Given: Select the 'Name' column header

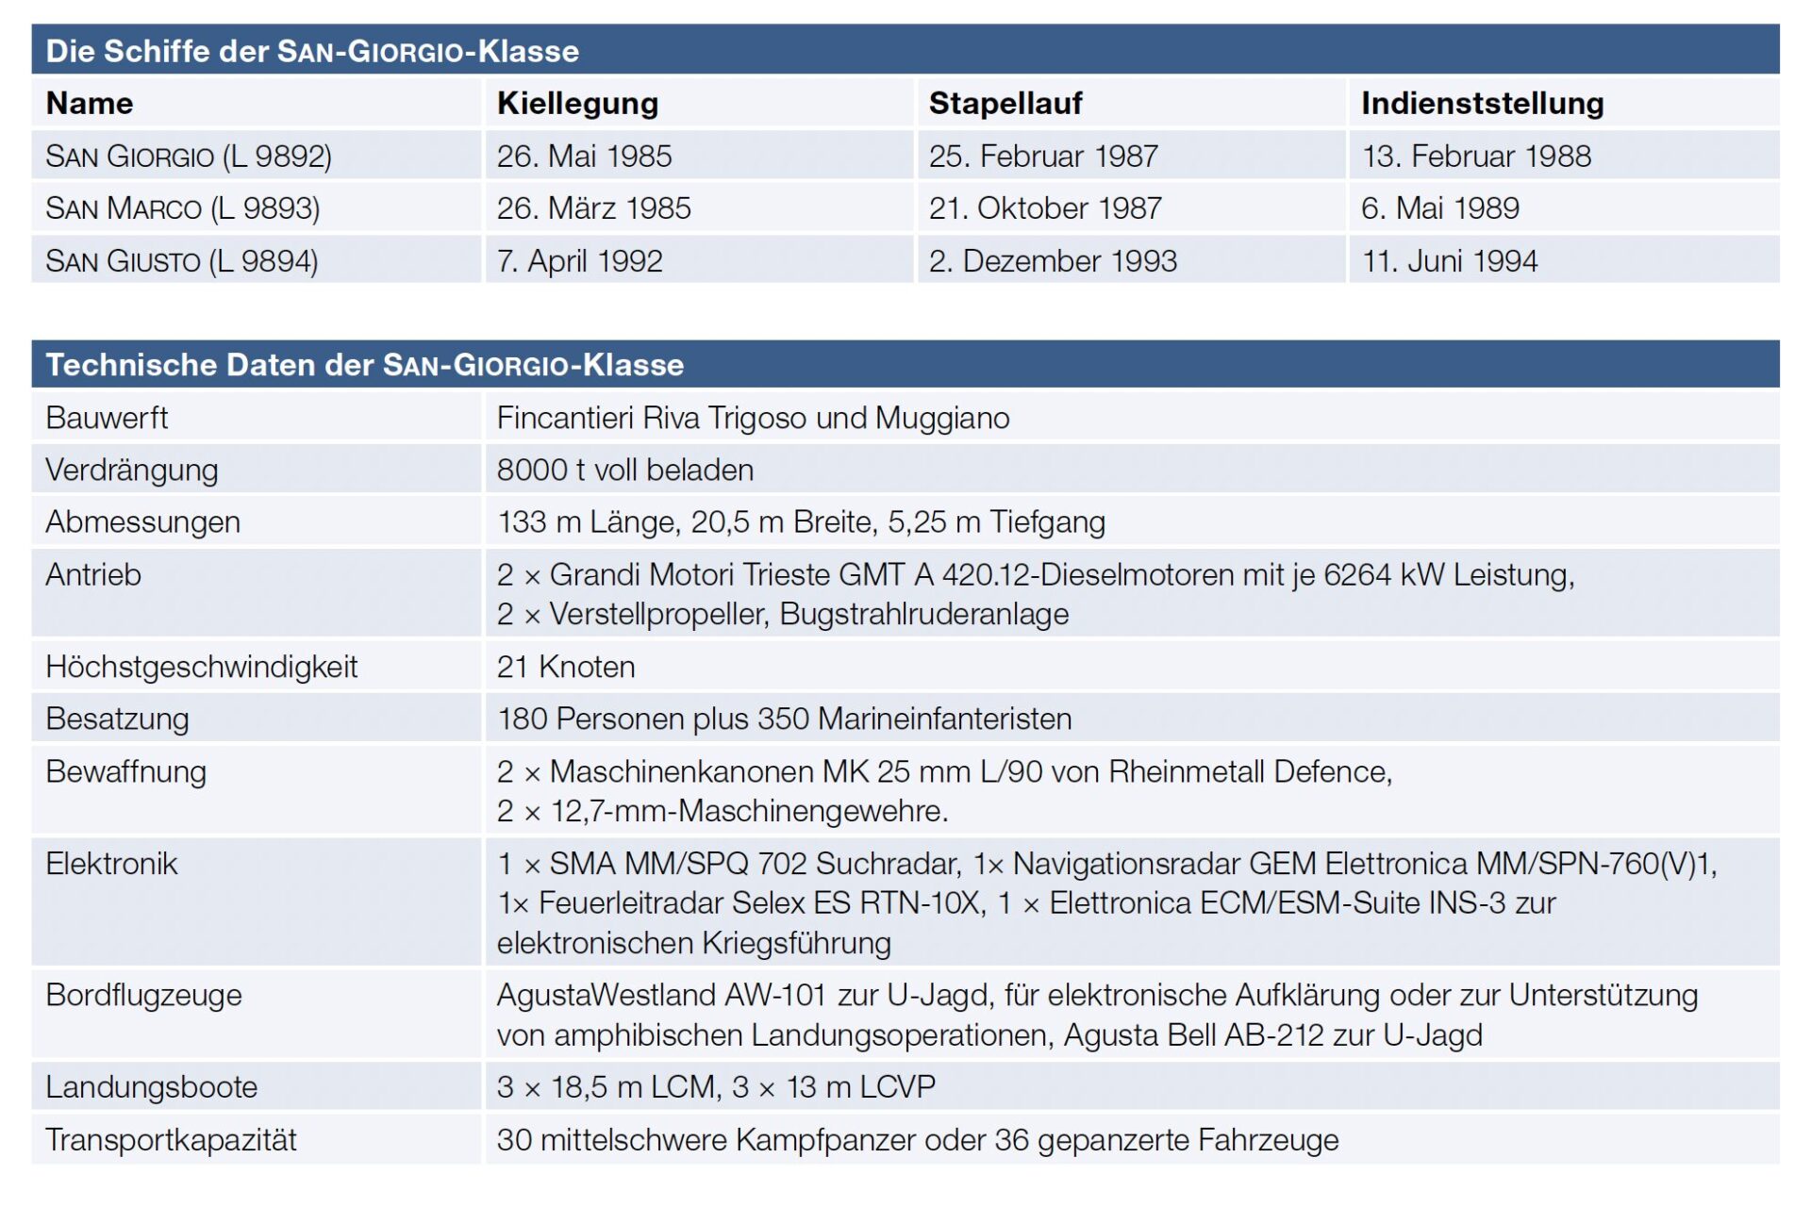Looking at the screenshot, I should (x=90, y=104).
